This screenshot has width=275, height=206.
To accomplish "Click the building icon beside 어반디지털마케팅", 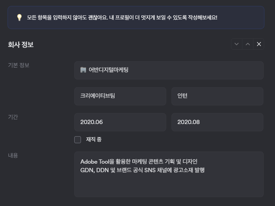I will tap(82, 70).
